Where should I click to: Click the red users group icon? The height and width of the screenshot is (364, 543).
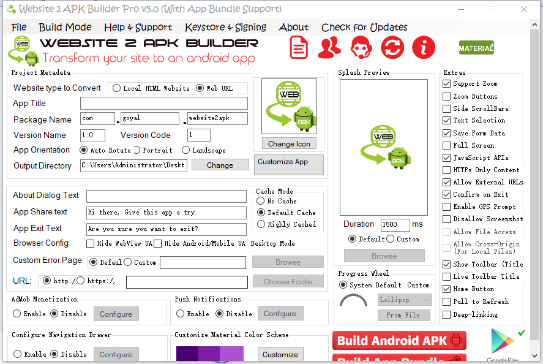click(x=329, y=47)
